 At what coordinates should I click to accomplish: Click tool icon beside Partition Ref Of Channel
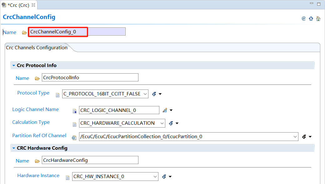(304, 137)
